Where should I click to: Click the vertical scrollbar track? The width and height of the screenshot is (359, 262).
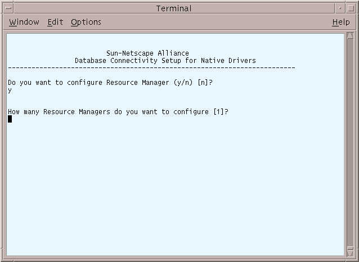(x=350, y=142)
